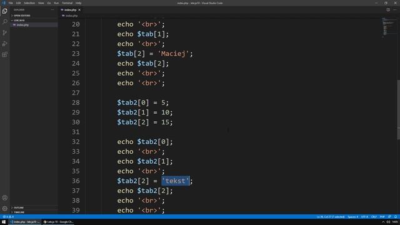The width and height of the screenshot is (400, 225).
Task: Show hidden system tray icons
Action: point(383,222)
